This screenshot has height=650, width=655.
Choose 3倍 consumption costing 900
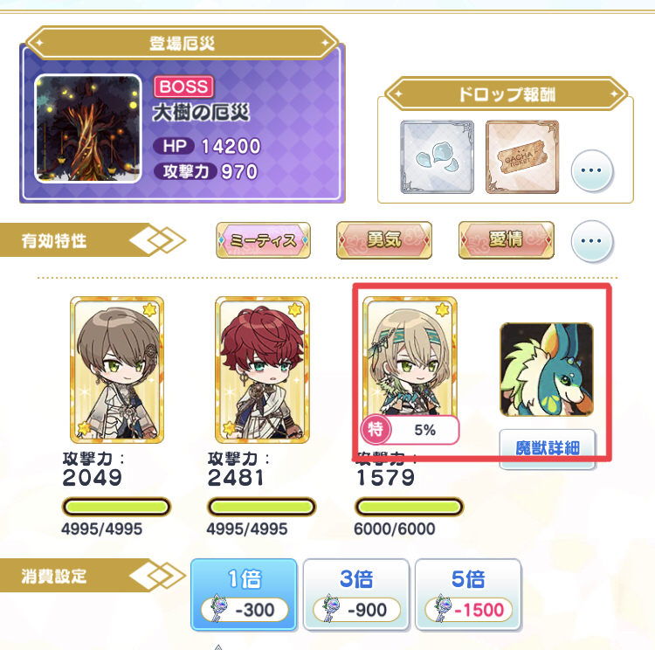356,594
